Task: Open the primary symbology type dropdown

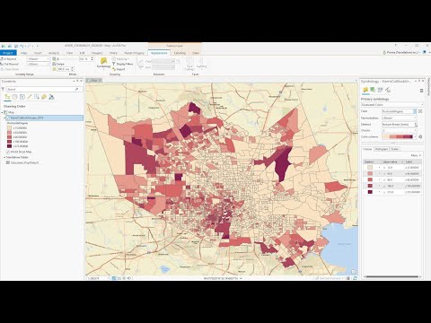Action: pos(391,105)
